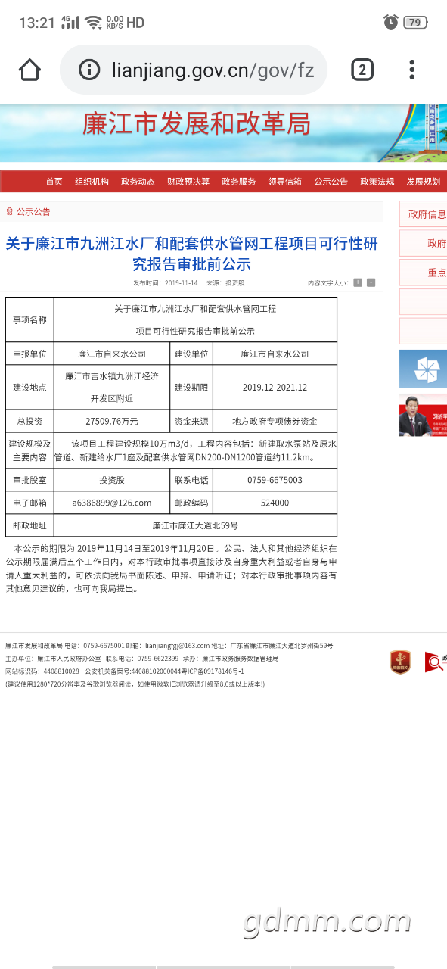Click the 公示公告 breadcrumb link
Image resolution: width=447 pixels, height=969 pixels.
pyautogui.click(x=33, y=212)
